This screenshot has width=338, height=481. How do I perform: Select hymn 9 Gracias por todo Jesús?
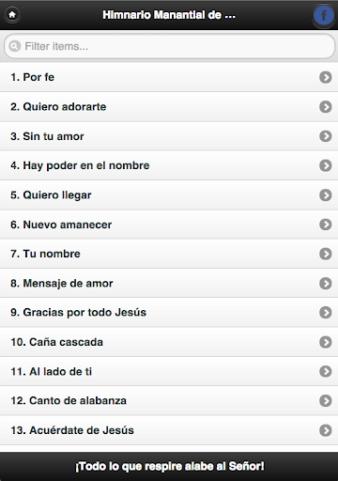[x=169, y=313]
